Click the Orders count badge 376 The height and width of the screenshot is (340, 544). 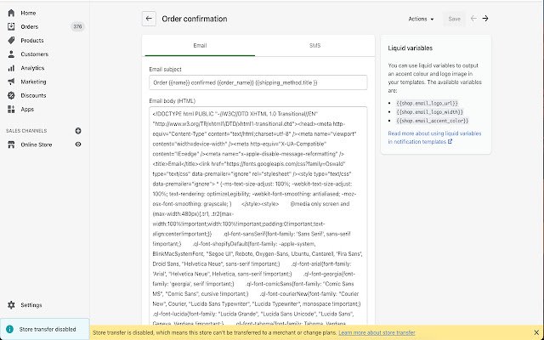[x=77, y=26]
